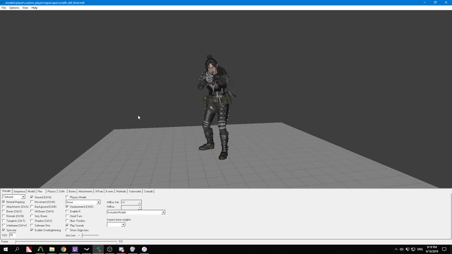Screen dimensions: 452x254
Task: Click the model viewer title bar icon
Action: click(x=3, y=2)
